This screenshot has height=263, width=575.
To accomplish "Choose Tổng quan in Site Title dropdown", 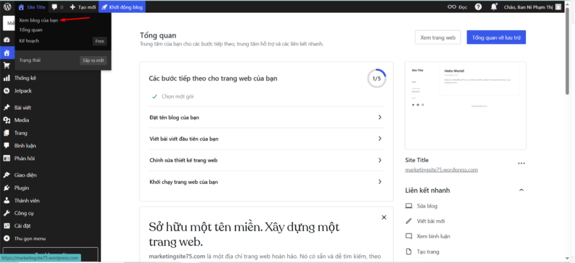I will (x=31, y=30).
